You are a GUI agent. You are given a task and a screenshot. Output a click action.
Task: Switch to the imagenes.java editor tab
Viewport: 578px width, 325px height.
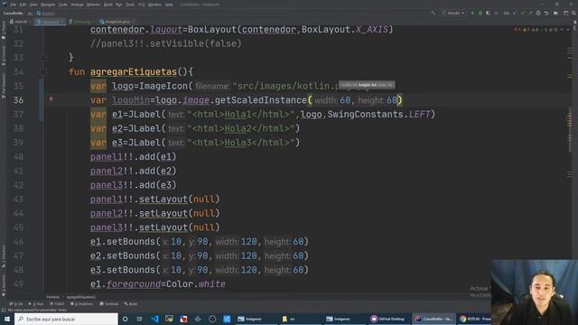tap(116, 22)
